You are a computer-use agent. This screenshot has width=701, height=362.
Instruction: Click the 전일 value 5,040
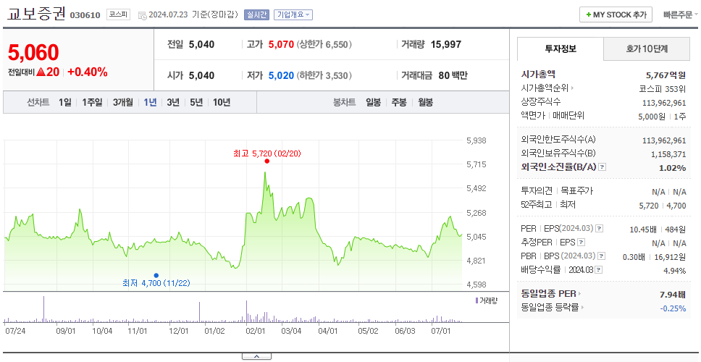[x=201, y=45]
